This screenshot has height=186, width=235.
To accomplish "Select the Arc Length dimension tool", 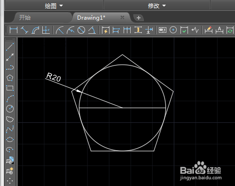I will tap(35, 30).
